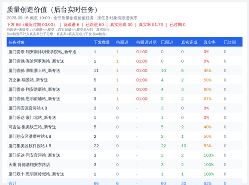Click the gray note line starting 待AI检查不计入

point(57,34)
